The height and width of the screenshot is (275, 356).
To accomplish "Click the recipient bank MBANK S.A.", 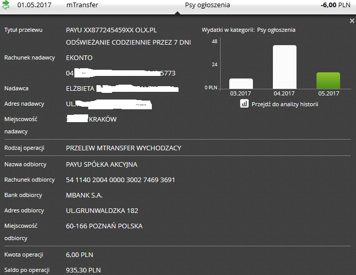I will click(x=85, y=195).
